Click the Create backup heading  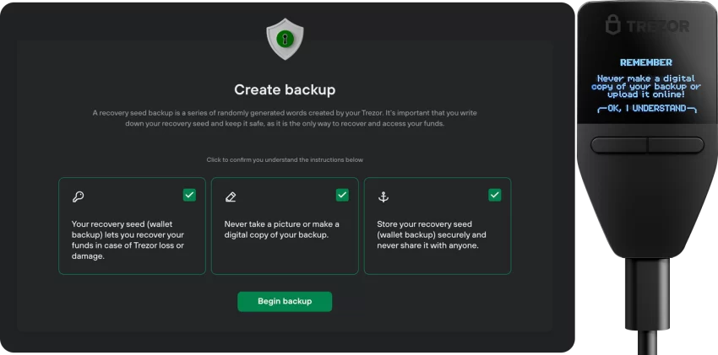[x=285, y=89]
